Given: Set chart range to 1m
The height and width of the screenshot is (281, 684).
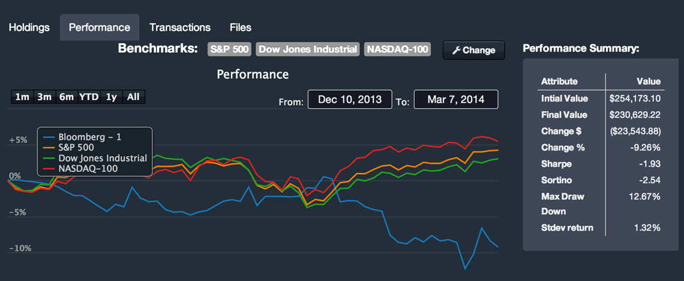Looking at the screenshot, I should coord(22,97).
